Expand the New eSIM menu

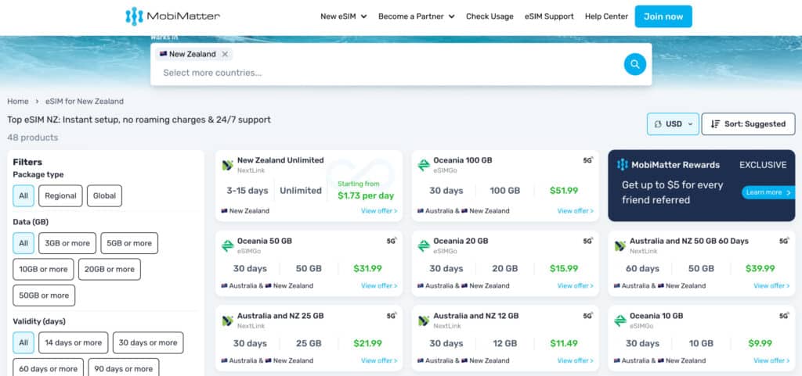pyautogui.click(x=344, y=16)
